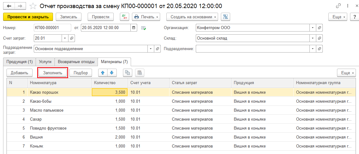Go back with the left arrow button
359x154 pixels.
click(9, 6)
